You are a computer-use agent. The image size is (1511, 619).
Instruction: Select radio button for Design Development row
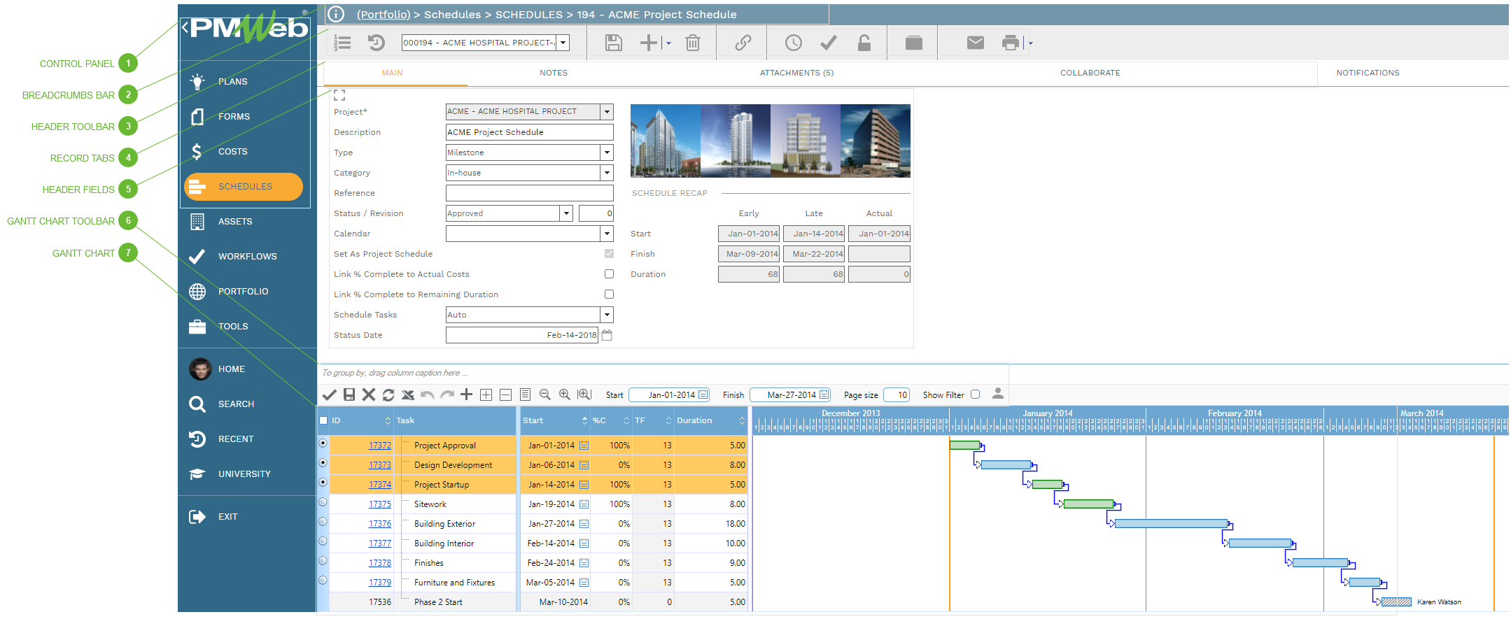pos(323,463)
